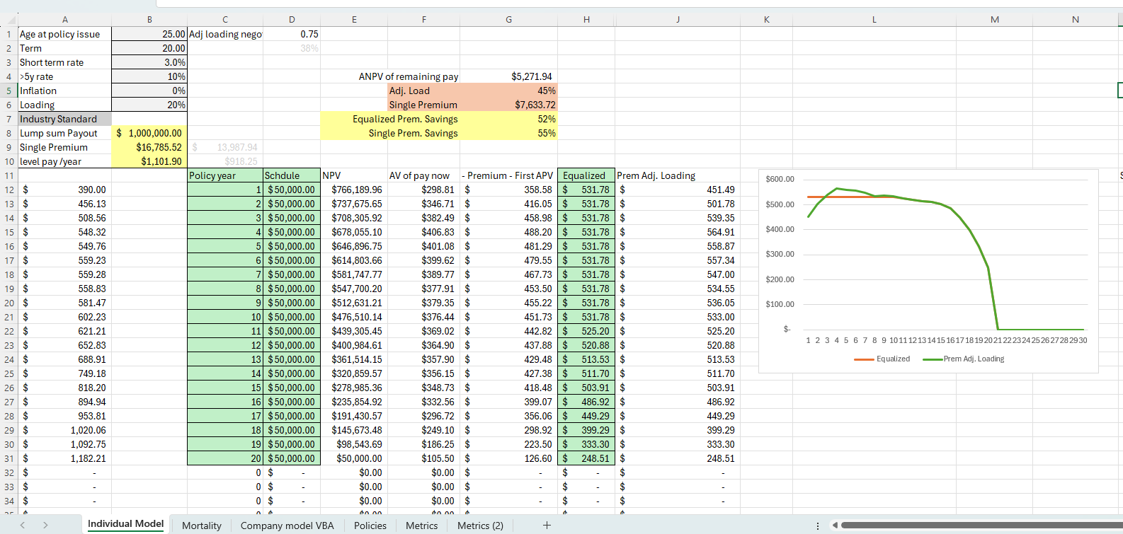Select the Single Premium $7,633.72 cell
Screen dimensions: 1123x534
coord(509,105)
